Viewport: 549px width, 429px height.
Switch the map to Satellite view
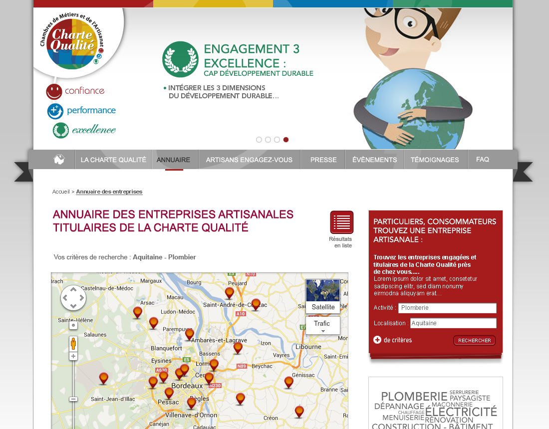323,296
